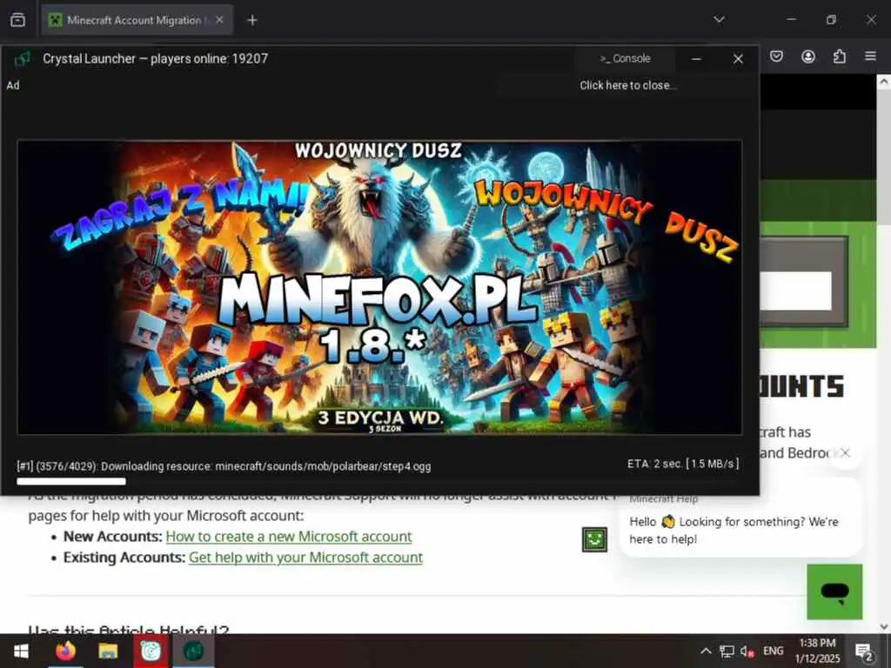Screen dimensions: 891x668
Task: Open the red-highlighted taskbar app icon
Action: pos(151,651)
